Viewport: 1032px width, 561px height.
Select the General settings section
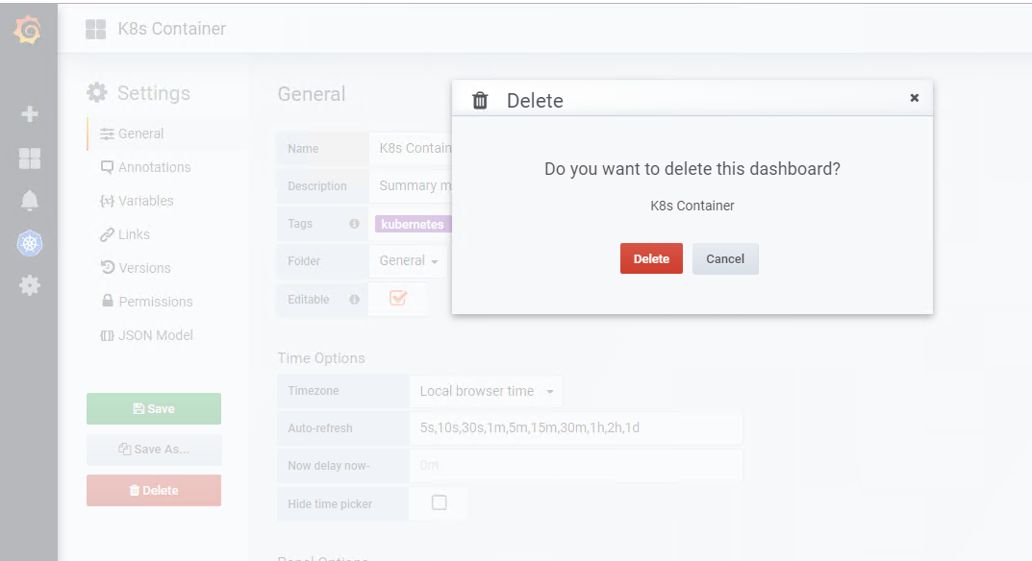pyautogui.click(x=132, y=134)
